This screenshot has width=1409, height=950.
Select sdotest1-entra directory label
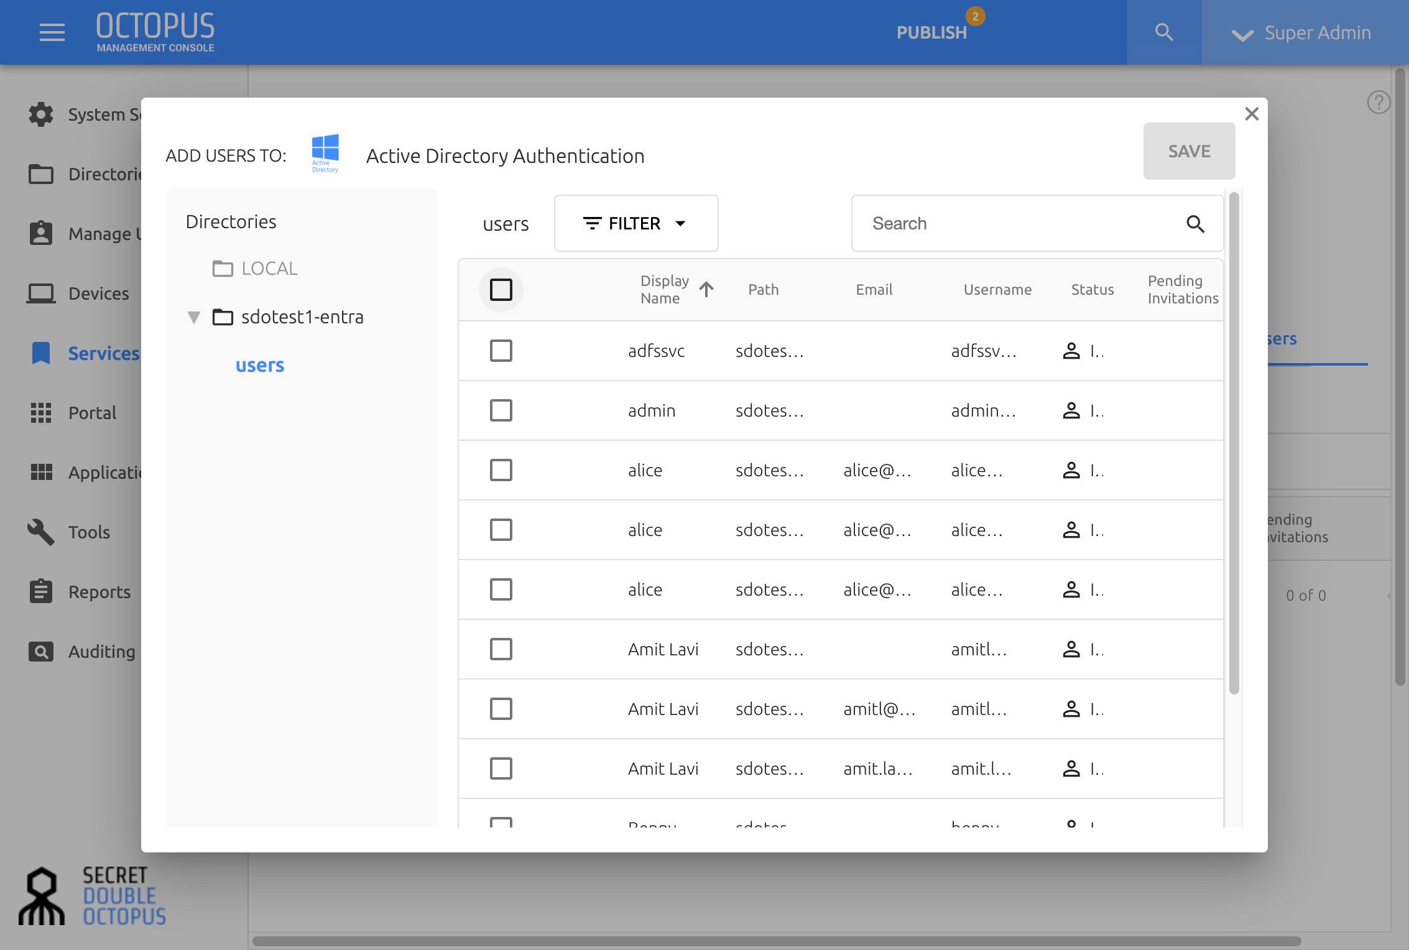pos(302,317)
